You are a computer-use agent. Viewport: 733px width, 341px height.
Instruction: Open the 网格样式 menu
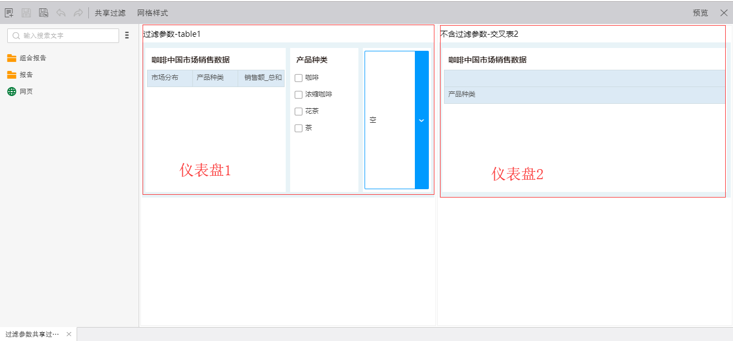click(x=153, y=13)
